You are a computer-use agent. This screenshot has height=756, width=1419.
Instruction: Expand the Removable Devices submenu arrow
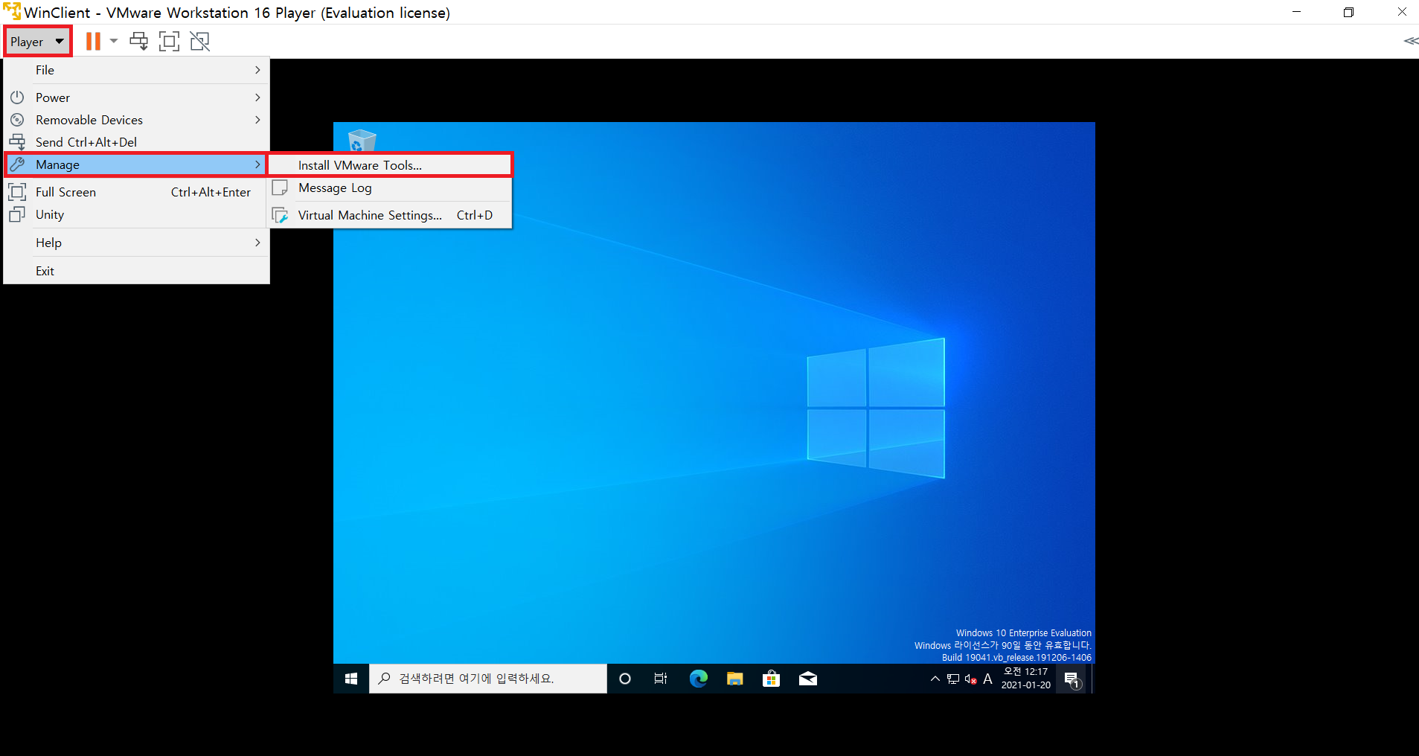point(257,120)
